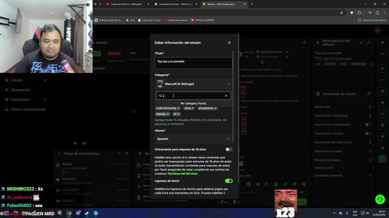The height and width of the screenshot is (218, 389).
Task: Open browser extensions puzzle icon
Action: pos(359,13)
